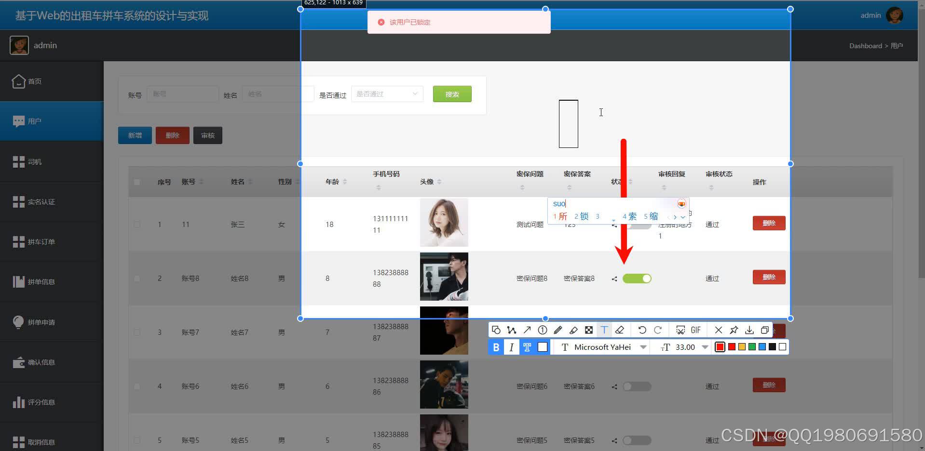Open the admin avatar in top right

tap(895, 15)
